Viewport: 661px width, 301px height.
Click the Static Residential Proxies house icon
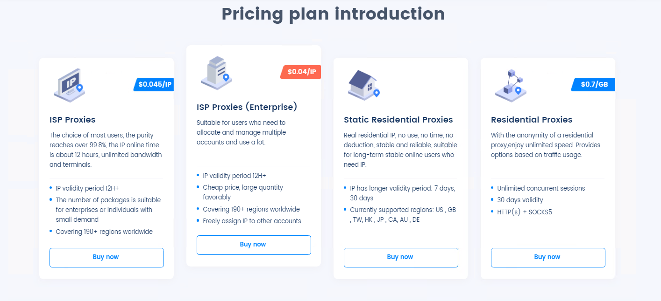click(x=363, y=85)
